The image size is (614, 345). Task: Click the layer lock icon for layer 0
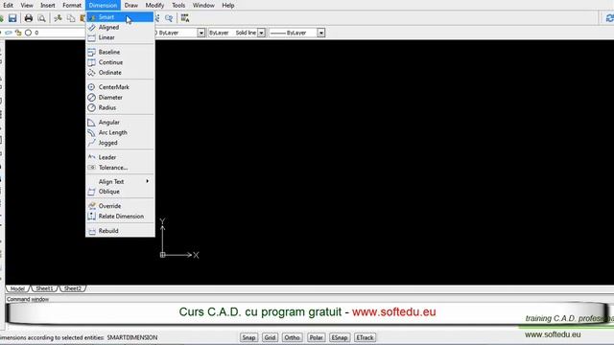tap(18, 33)
